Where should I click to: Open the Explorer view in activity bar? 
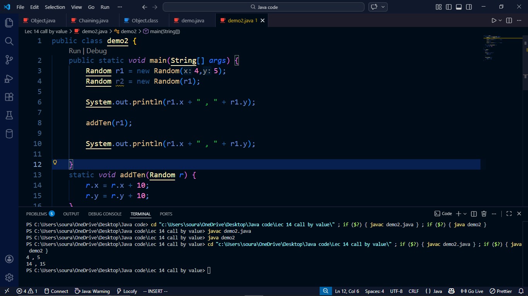[x=9, y=23]
